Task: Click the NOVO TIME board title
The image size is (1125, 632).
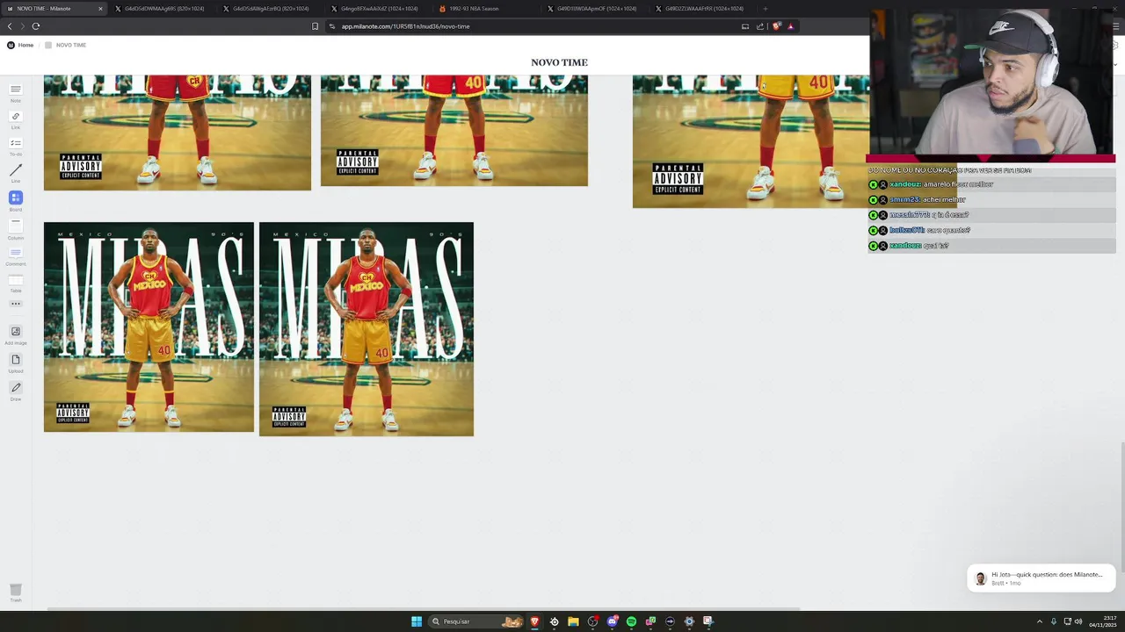Action: (x=559, y=62)
